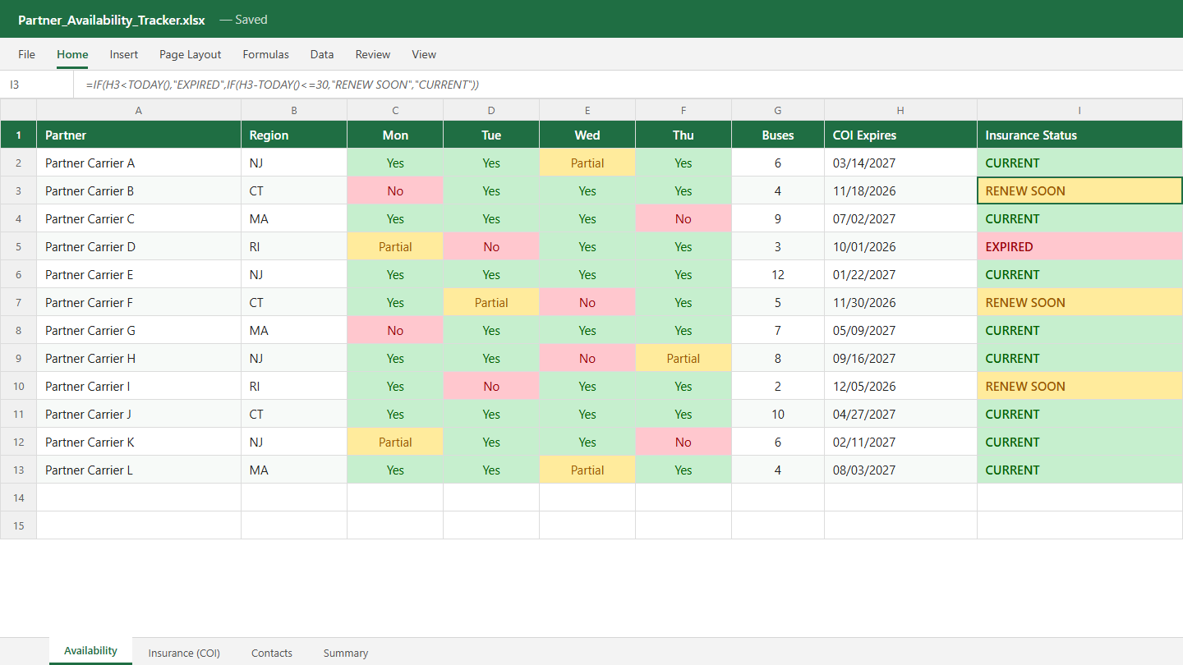
Task: Select cell Partner Carrier I
Action: click(x=139, y=386)
